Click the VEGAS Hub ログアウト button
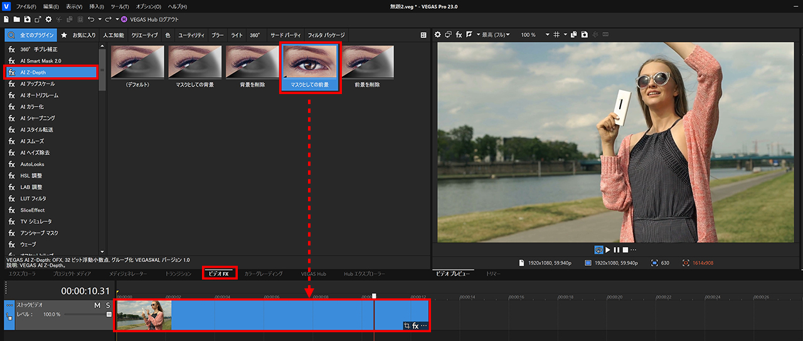The height and width of the screenshot is (341, 803). pos(150,19)
